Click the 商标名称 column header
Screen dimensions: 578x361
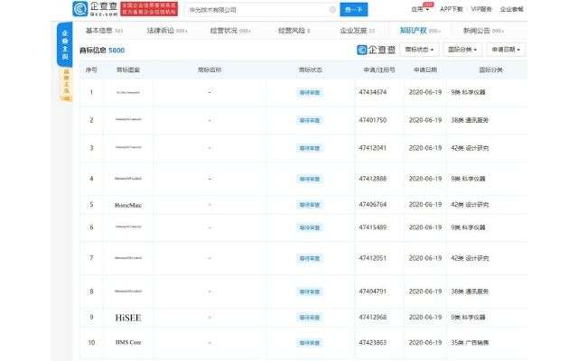(210, 69)
